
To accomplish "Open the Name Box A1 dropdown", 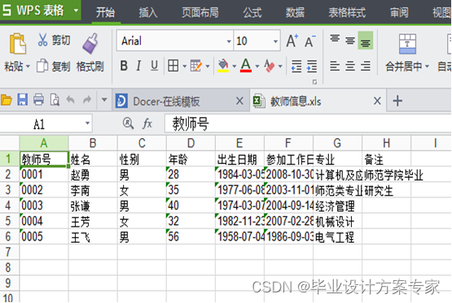I will tap(87, 123).
